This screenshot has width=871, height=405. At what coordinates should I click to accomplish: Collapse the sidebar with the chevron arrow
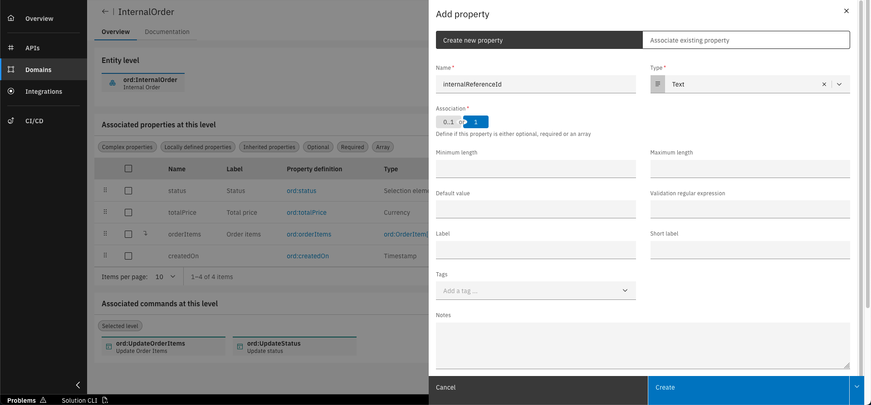[x=78, y=385]
